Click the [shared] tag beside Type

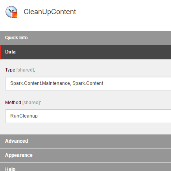pyautogui.click(x=25, y=70)
